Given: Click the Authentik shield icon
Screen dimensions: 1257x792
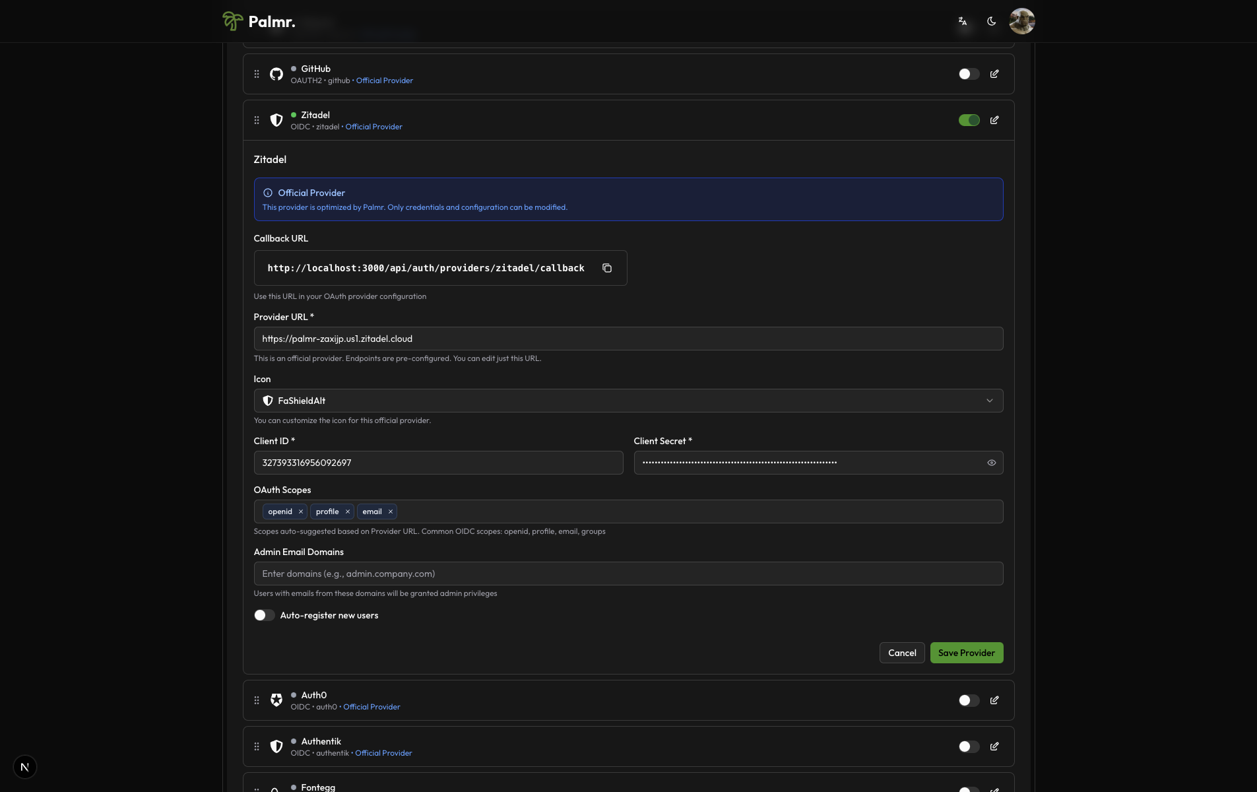Looking at the screenshot, I should (x=276, y=746).
